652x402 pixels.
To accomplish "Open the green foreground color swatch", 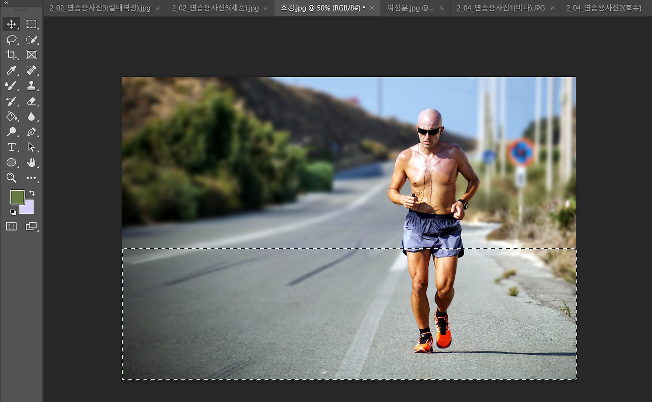I will pyautogui.click(x=17, y=197).
